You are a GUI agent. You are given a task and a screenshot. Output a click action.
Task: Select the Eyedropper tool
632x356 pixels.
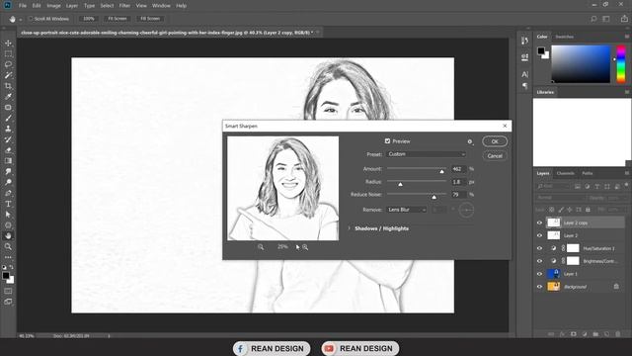click(x=8, y=97)
